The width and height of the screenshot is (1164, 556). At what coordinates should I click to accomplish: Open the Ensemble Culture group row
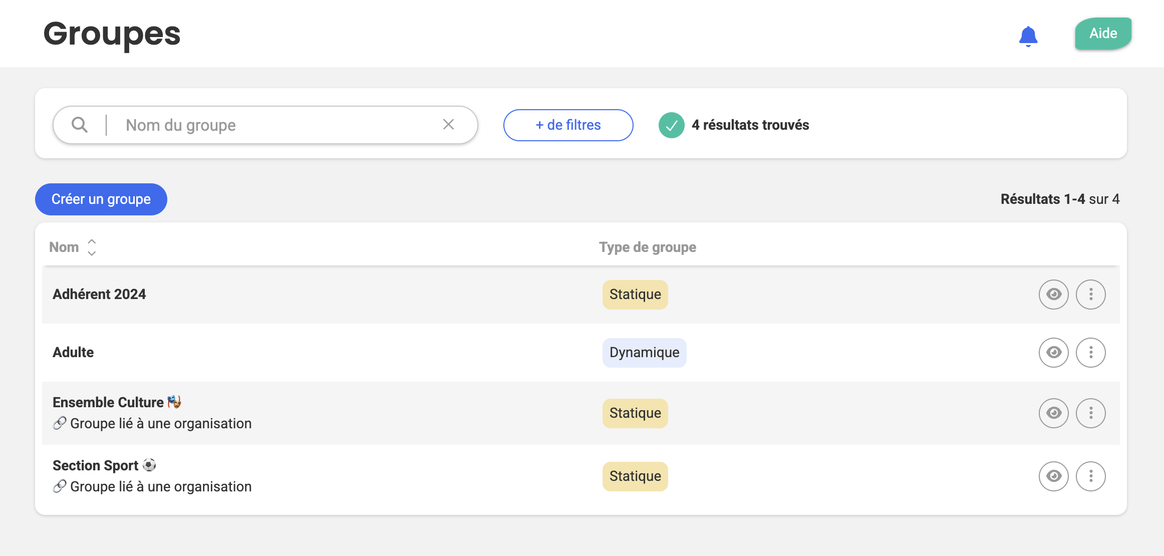click(x=108, y=403)
